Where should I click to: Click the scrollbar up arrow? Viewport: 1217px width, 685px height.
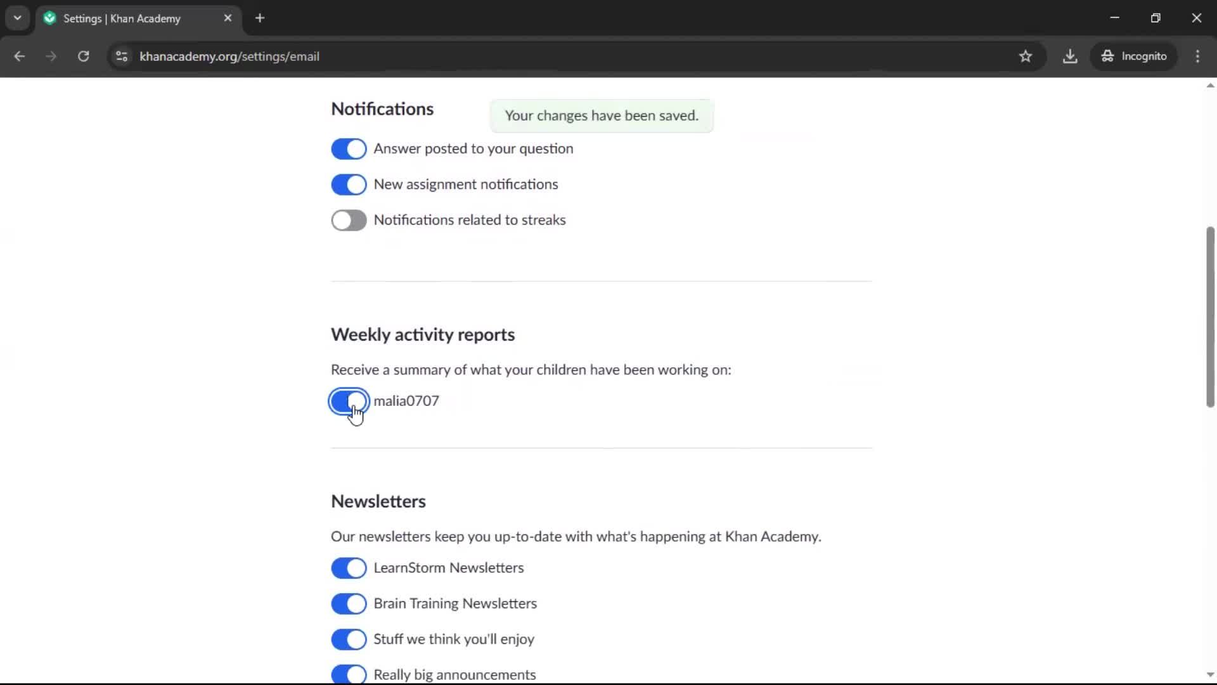click(1210, 85)
